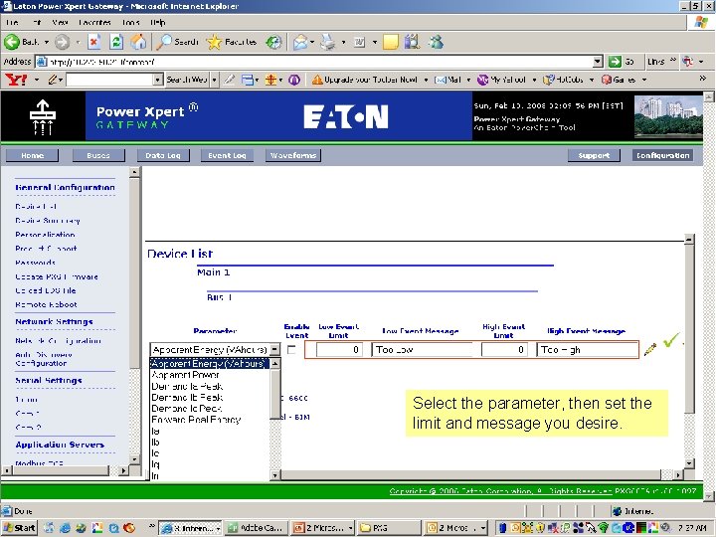Click the pencil edit icon beside High Event Message
716x537 pixels.
click(x=649, y=349)
